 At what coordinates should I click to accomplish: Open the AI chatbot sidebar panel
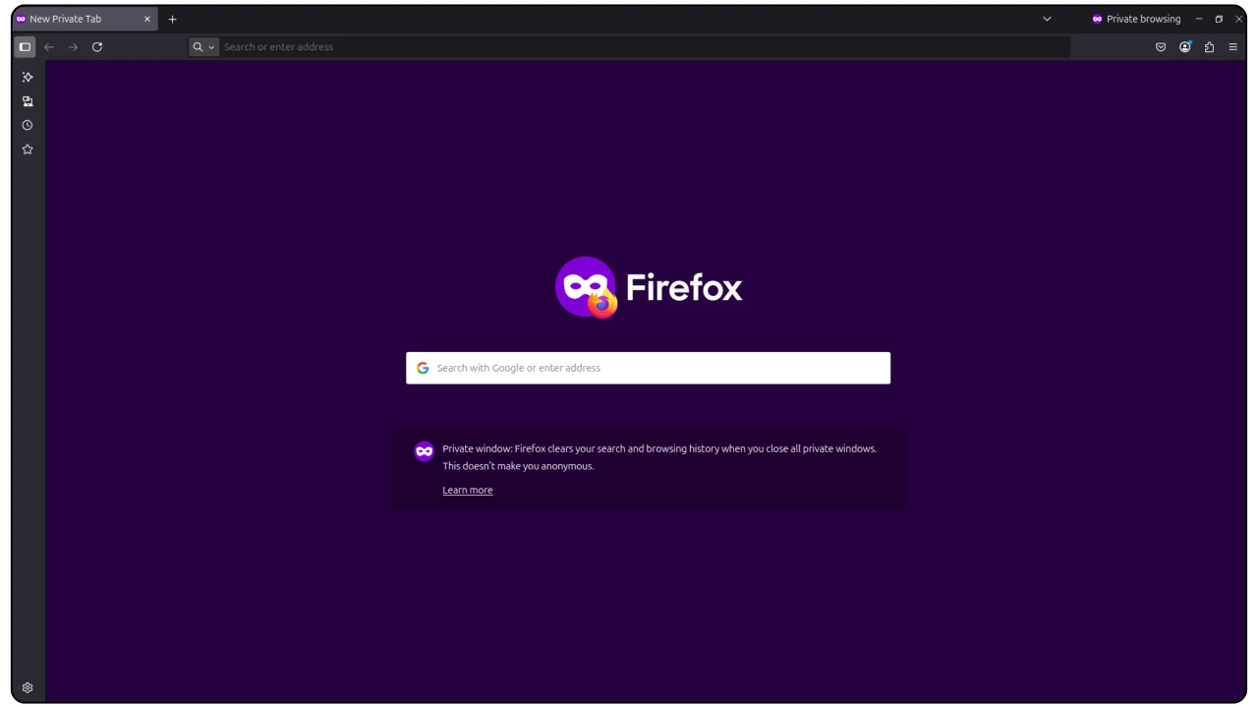coord(28,77)
